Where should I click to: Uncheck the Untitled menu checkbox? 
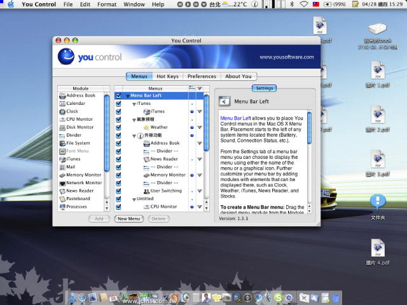click(118, 199)
